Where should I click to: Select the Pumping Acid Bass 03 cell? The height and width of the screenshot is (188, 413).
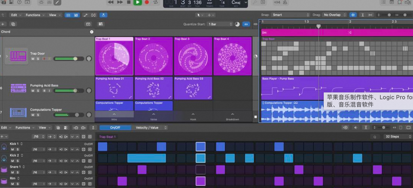(193, 88)
